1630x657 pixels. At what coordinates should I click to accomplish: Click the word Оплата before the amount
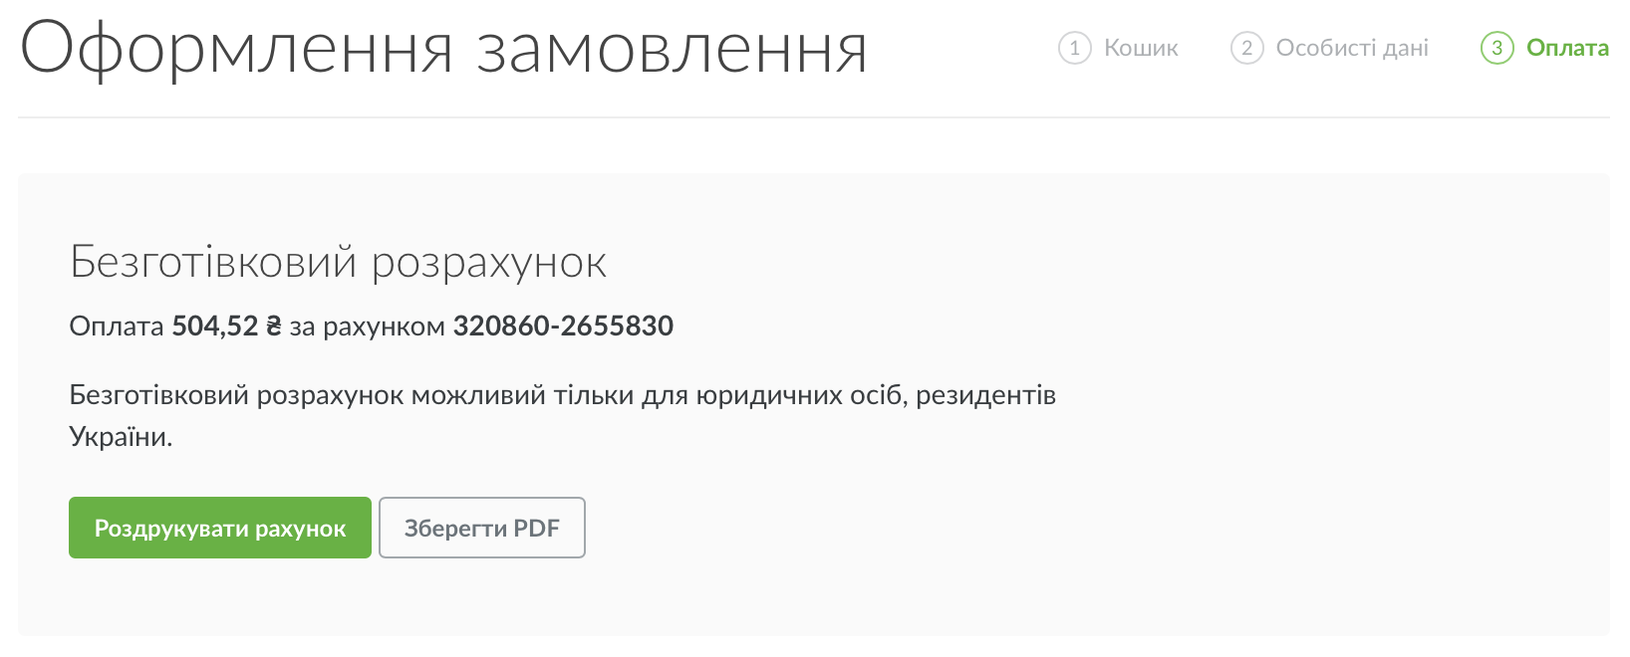(x=117, y=327)
